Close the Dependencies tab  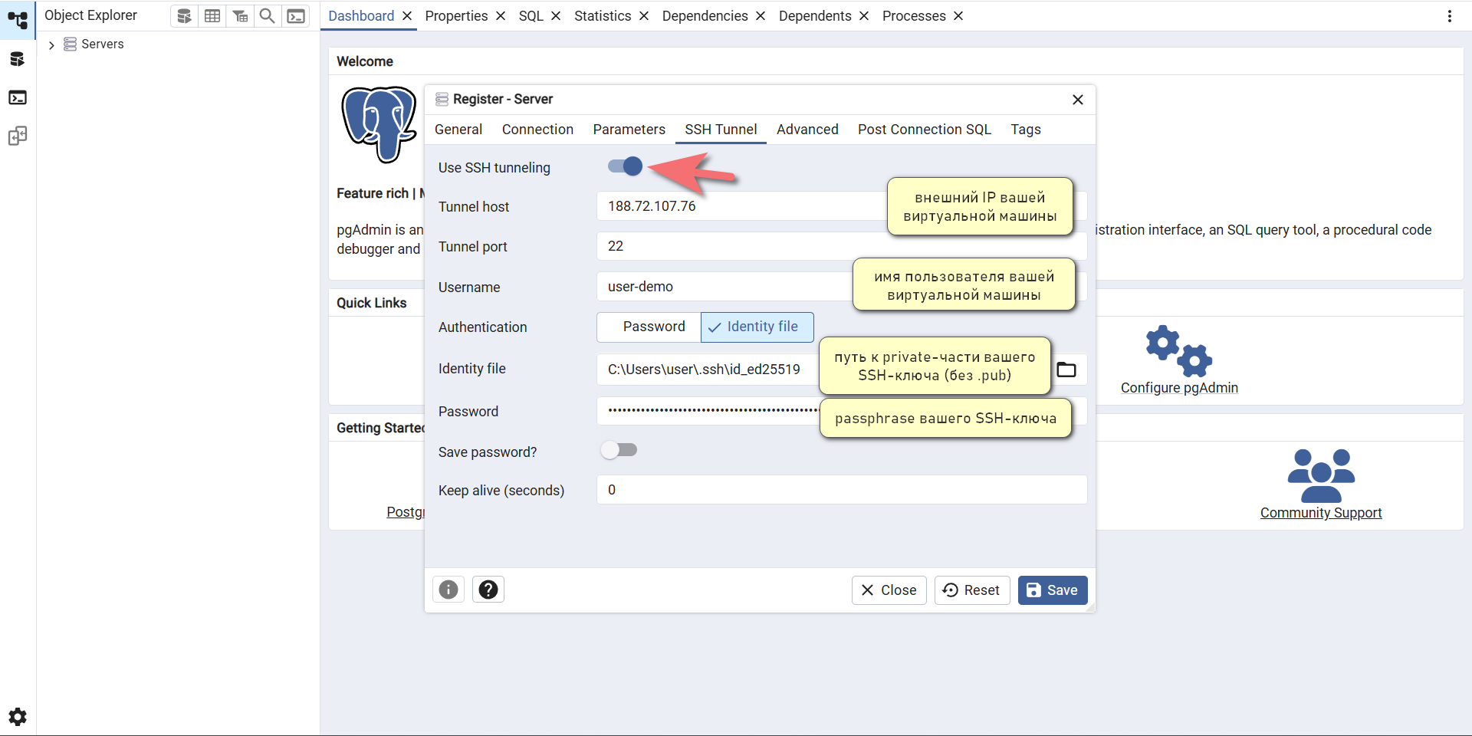tap(761, 16)
